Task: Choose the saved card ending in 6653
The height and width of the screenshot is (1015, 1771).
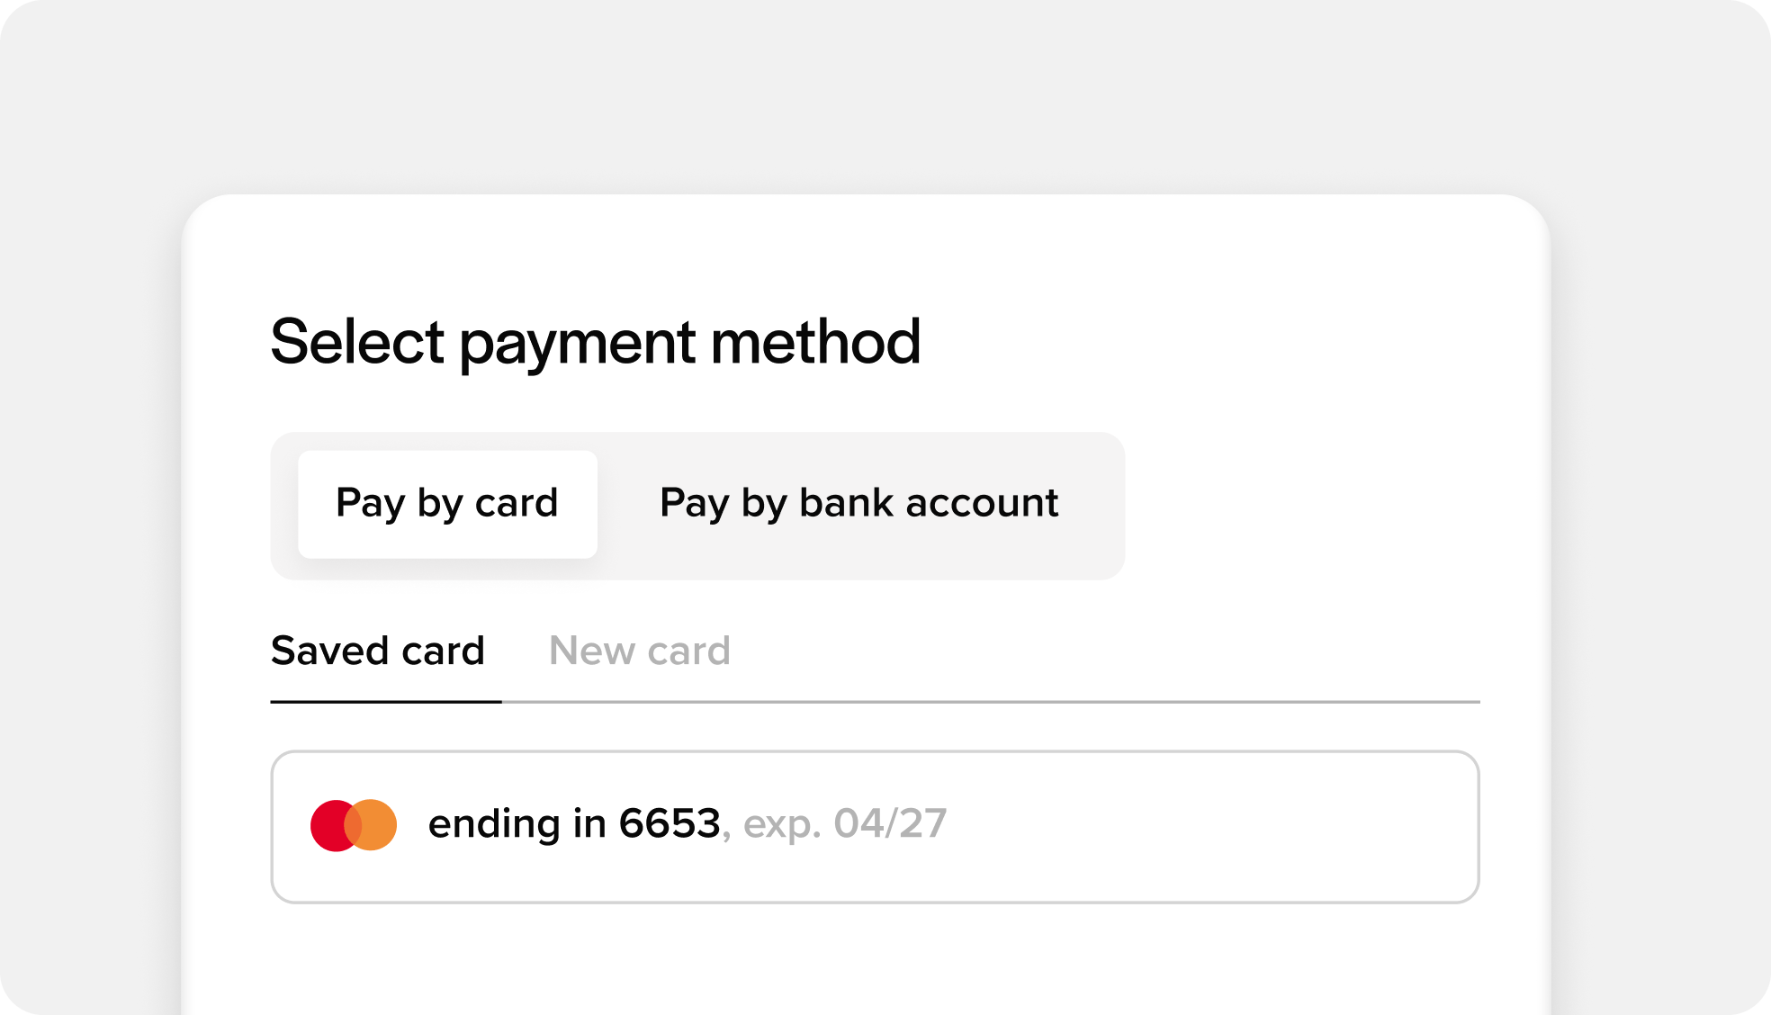Action: (x=874, y=827)
